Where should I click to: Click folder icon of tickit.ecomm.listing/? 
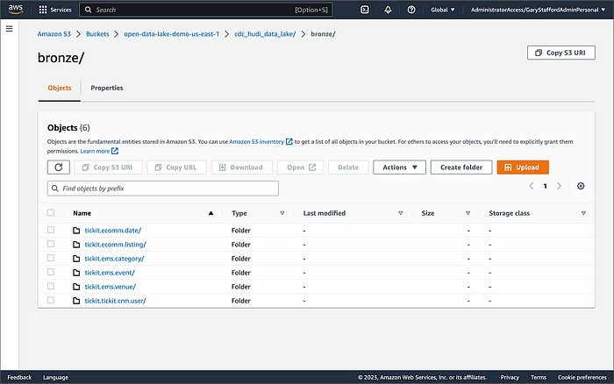(x=76, y=245)
